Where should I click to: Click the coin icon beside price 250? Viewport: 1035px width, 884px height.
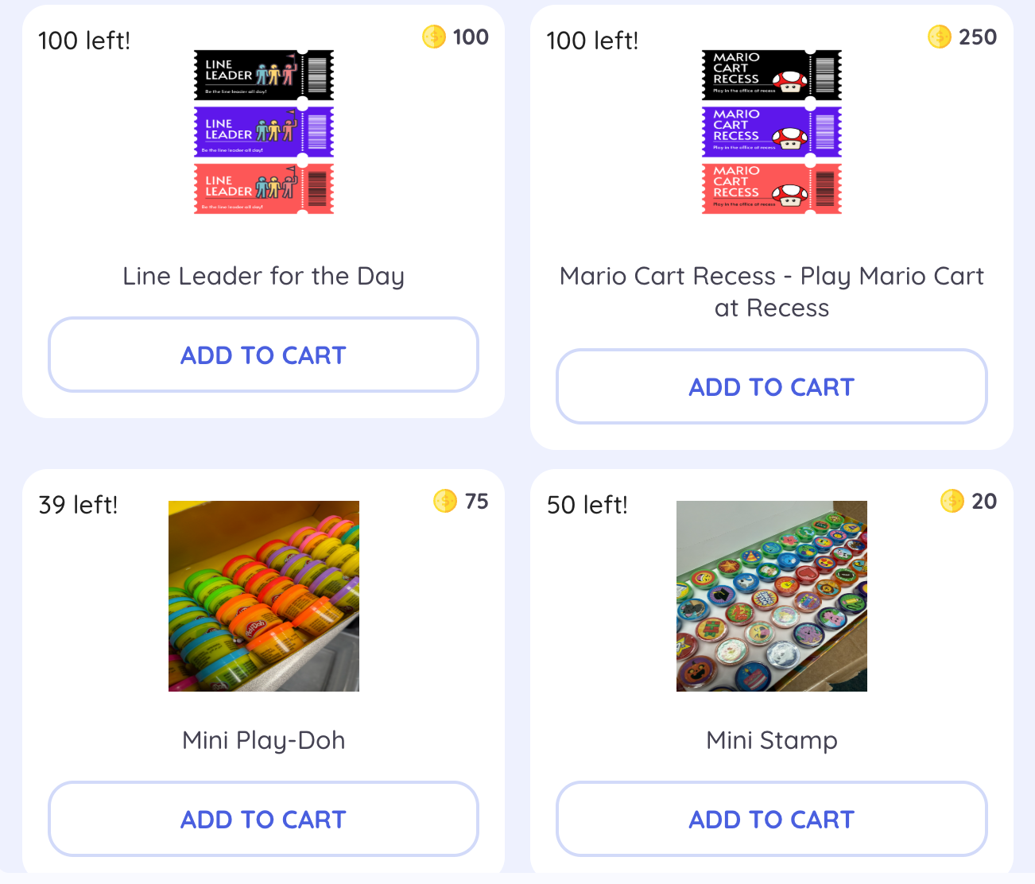pyautogui.click(x=940, y=37)
